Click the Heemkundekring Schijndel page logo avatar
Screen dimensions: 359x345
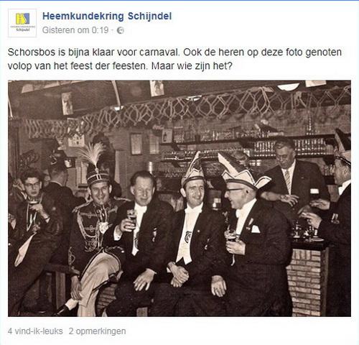(x=22, y=23)
